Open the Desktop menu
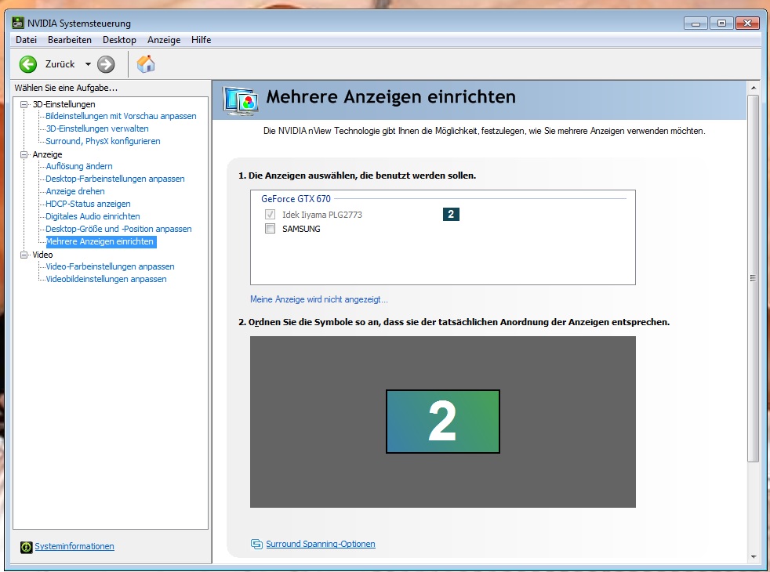The image size is (770, 572). pyautogui.click(x=119, y=40)
